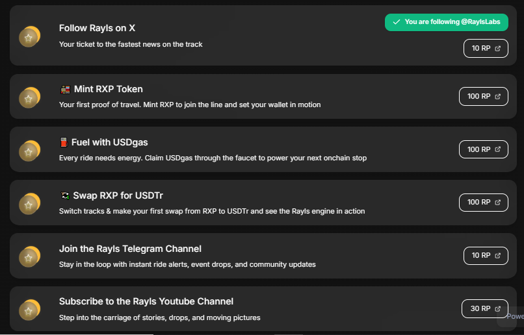The height and width of the screenshot is (335, 524).
Task: Click the green 'You are following @RaylsLabs' badge
Action: (447, 22)
